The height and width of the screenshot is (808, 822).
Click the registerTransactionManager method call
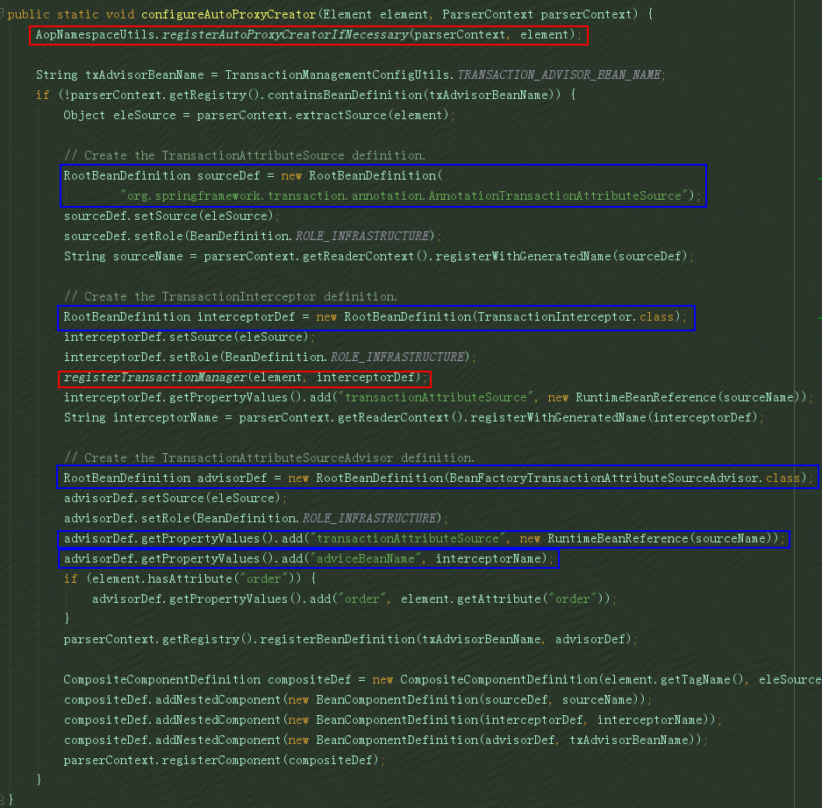tap(154, 377)
